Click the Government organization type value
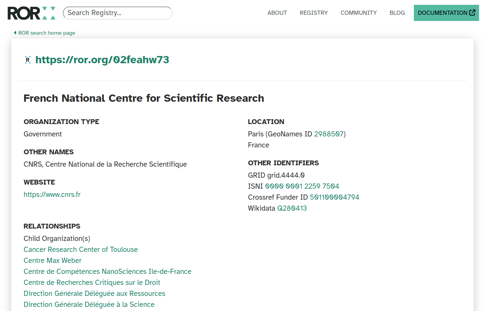The height and width of the screenshot is (311, 487). [43, 134]
